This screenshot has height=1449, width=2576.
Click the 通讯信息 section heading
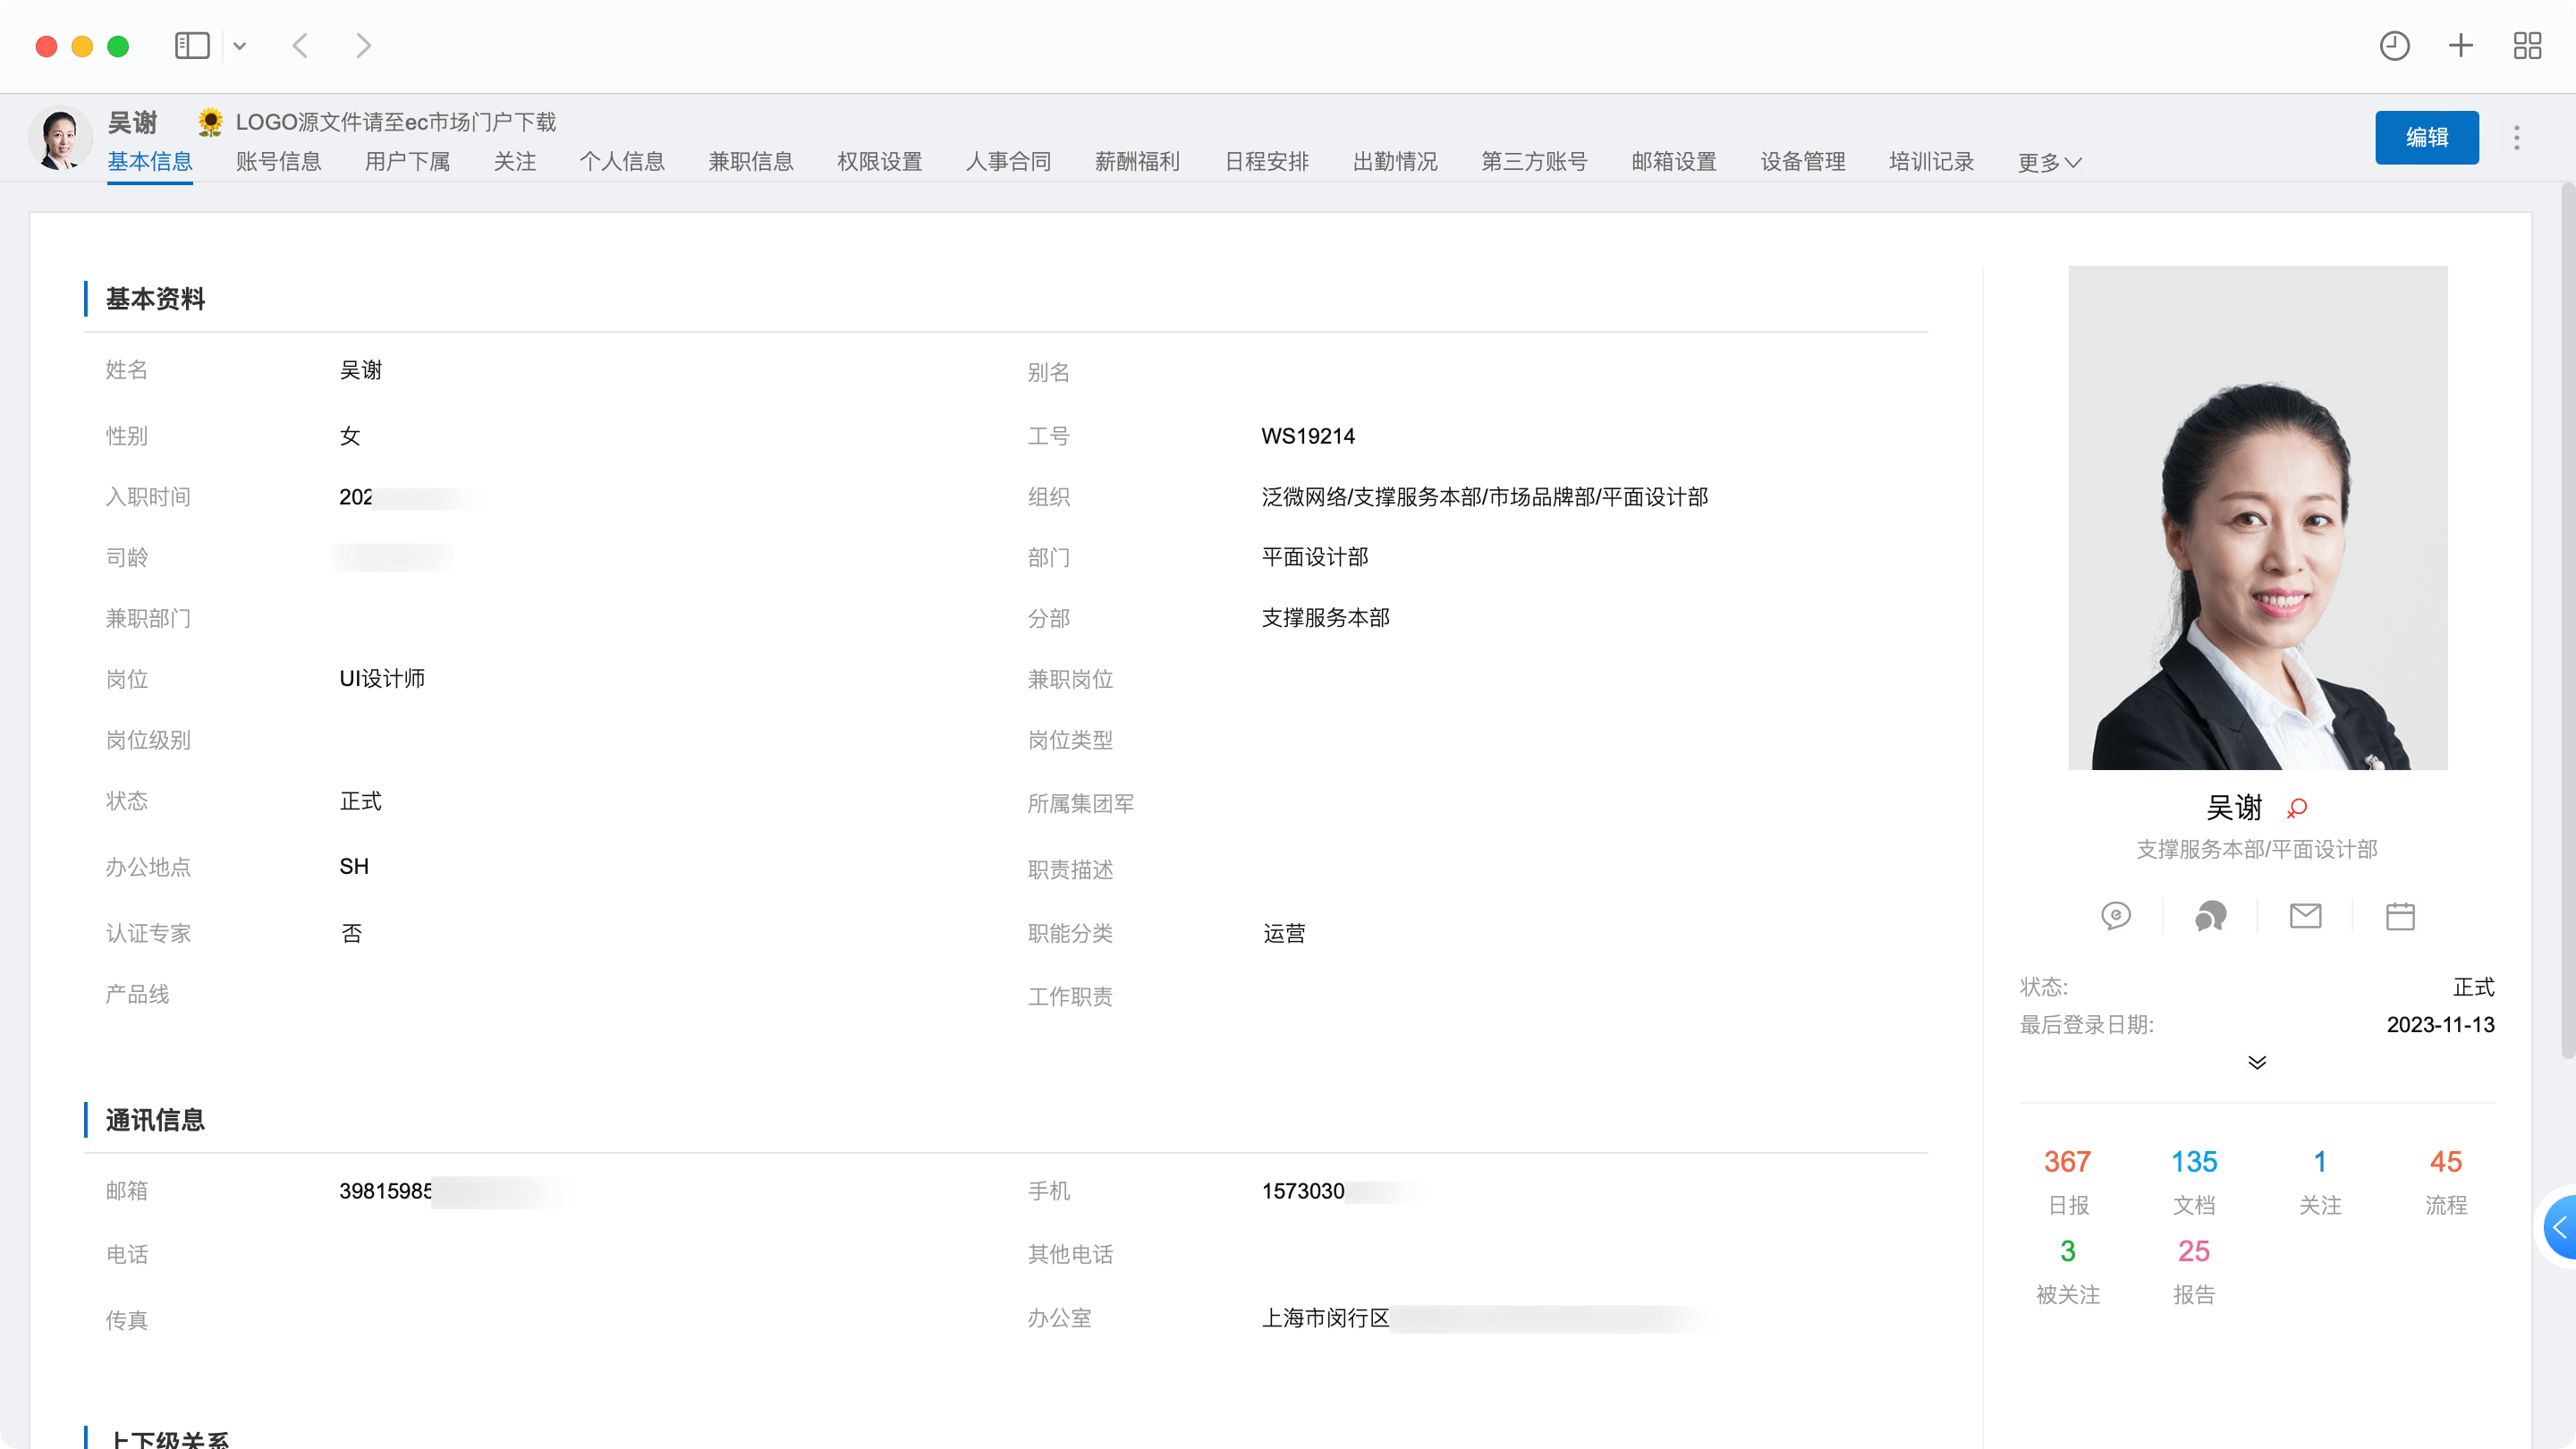pyautogui.click(x=155, y=1120)
